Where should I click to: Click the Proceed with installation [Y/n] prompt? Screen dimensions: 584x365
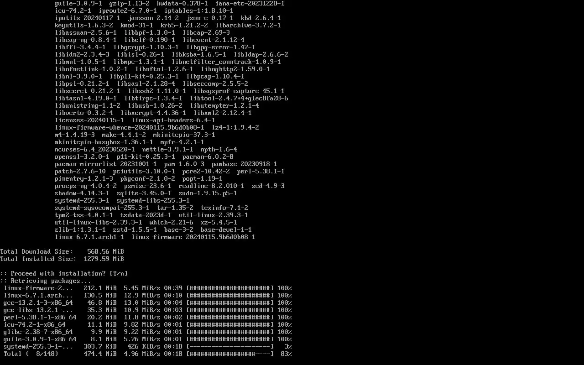click(64, 274)
